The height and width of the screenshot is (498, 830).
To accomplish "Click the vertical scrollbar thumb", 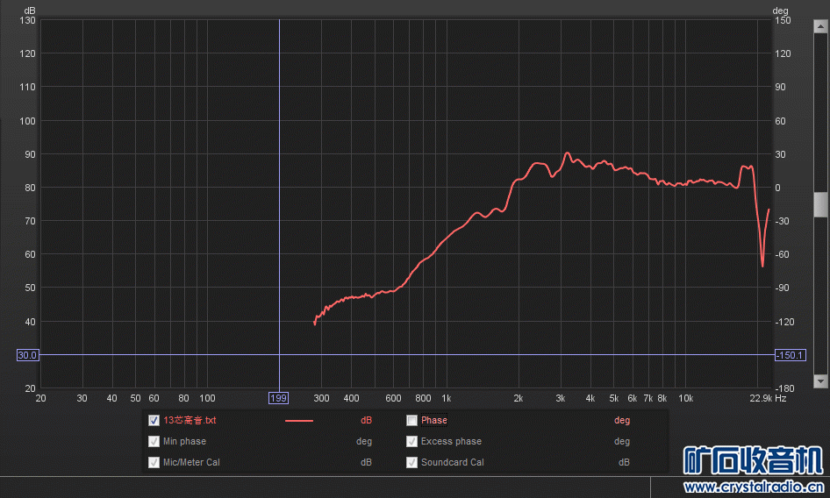I will tap(821, 204).
